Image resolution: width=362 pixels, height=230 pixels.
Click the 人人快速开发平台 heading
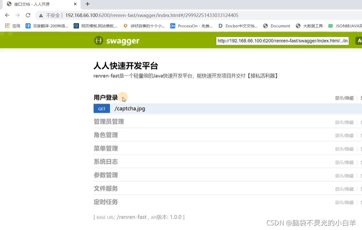[125, 66]
